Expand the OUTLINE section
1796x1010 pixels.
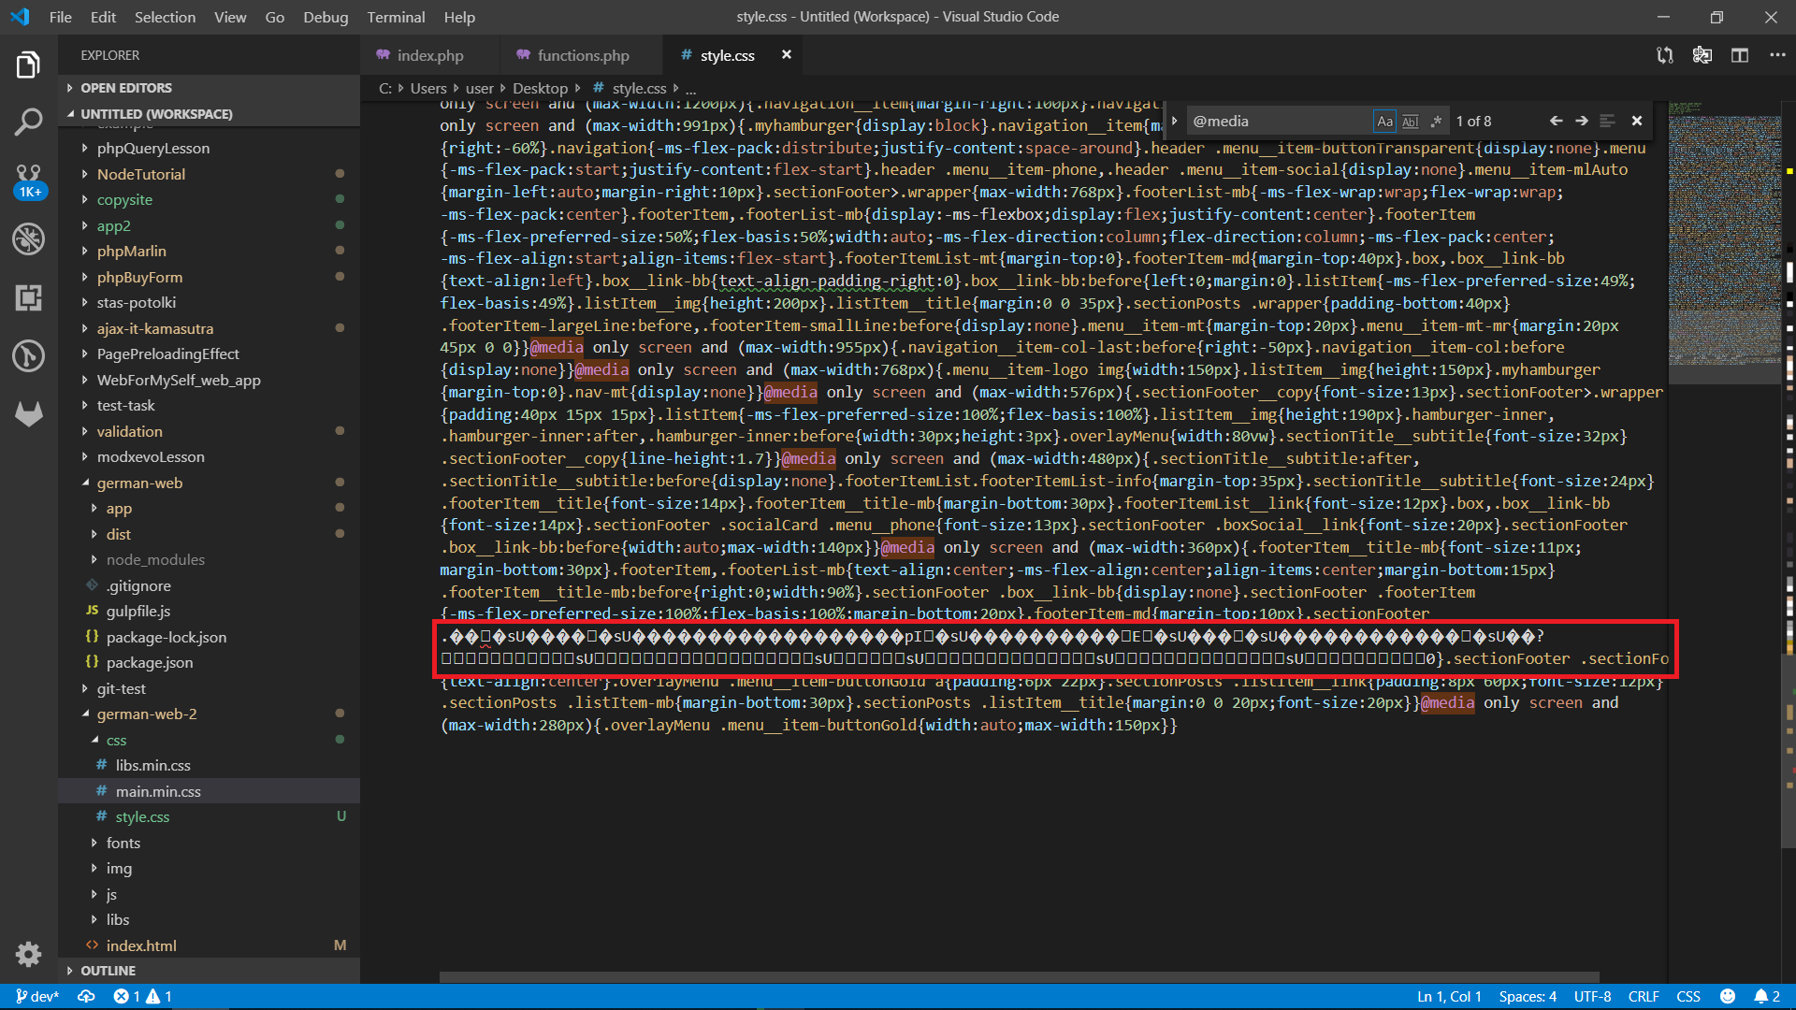(210, 971)
